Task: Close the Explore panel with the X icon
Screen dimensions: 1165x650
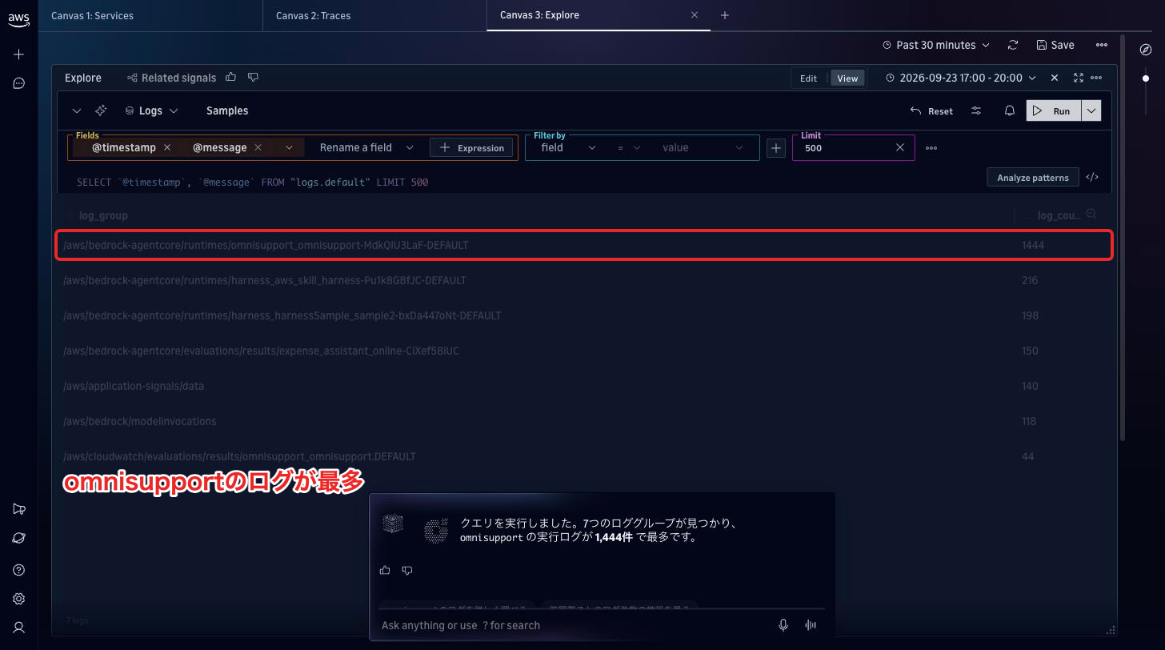Action: click(1055, 78)
